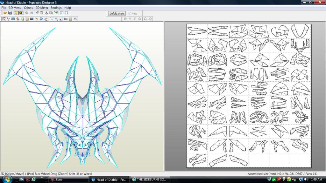Open the Others menu
Viewport: 326px width, 183px height.
28,8
